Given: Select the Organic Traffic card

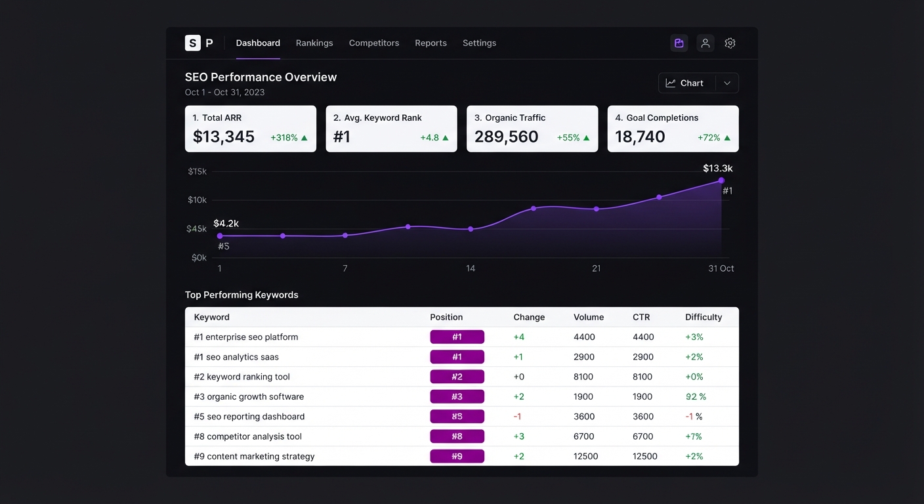Looking at the screenshot, I should click(x=532, y=129).
